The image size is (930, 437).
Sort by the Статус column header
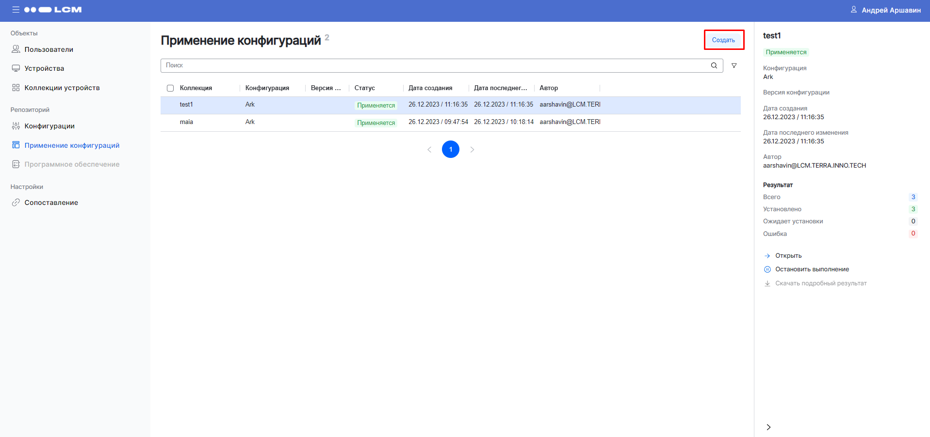point(365,88)
